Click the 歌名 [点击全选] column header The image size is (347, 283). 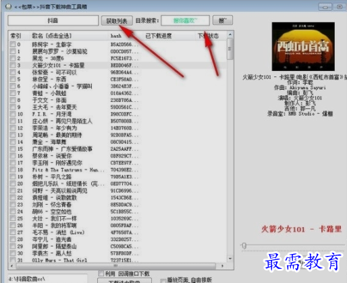point(52,36)
